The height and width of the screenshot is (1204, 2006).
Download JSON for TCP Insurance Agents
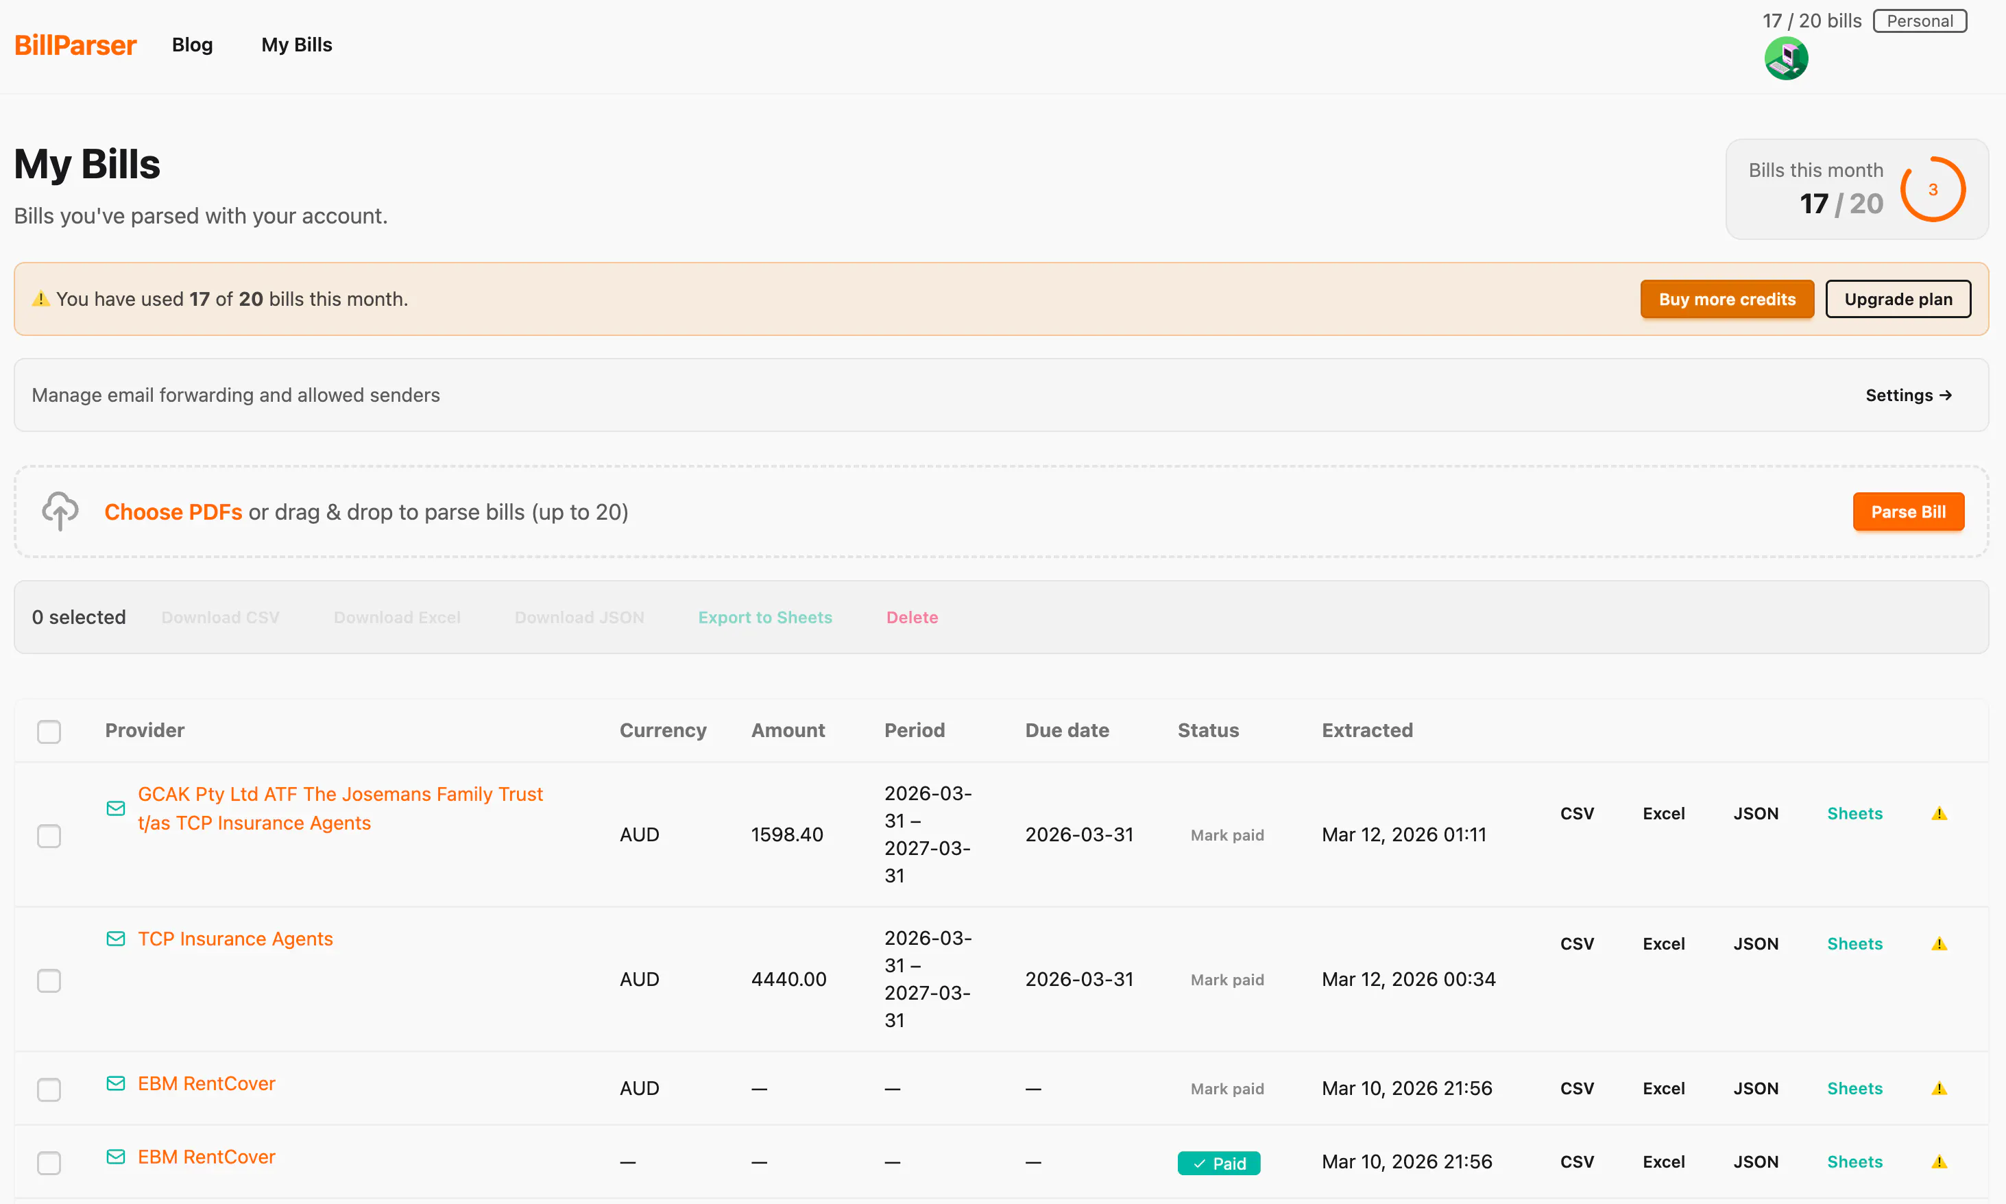pos(1755,943)
